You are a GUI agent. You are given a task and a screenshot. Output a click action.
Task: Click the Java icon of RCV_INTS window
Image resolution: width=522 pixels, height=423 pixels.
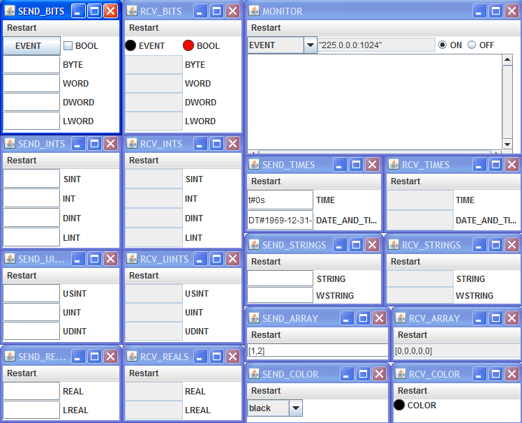click(x=132, y=144)
